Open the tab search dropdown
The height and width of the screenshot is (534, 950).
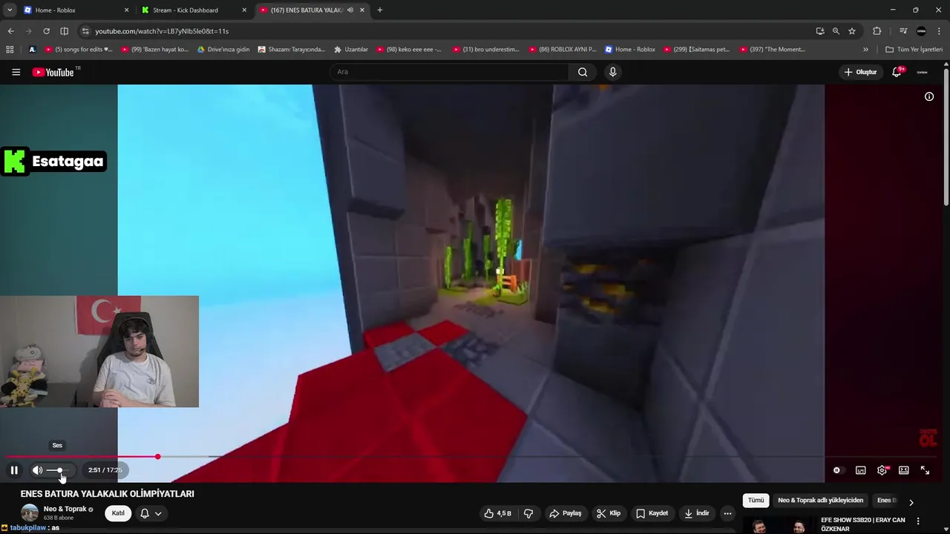pos(10,10)
